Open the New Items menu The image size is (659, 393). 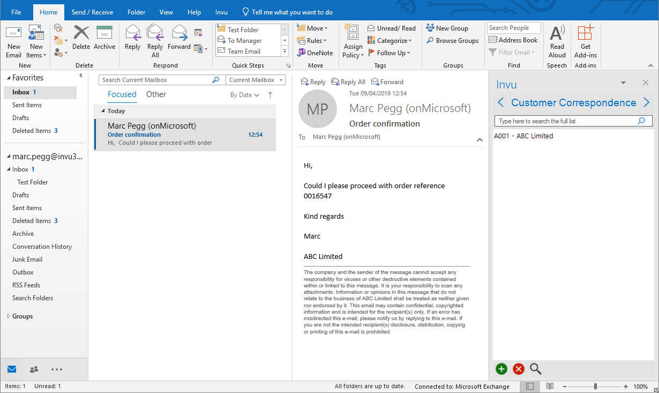[36, 42]
